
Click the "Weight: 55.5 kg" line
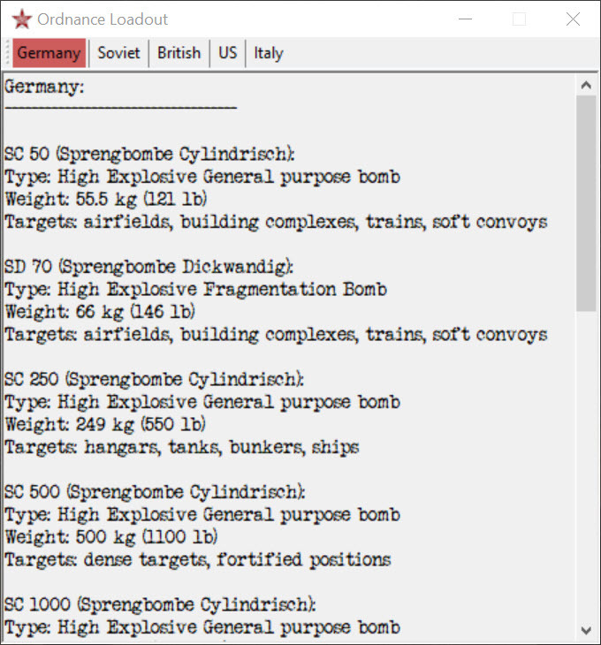[x=106, y=199]
